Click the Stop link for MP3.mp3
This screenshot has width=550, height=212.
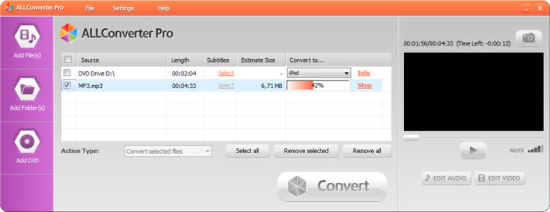pyautogui.click(x=365, y=85)
